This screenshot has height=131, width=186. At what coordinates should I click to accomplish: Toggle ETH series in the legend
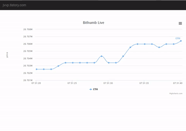(94, 89)
